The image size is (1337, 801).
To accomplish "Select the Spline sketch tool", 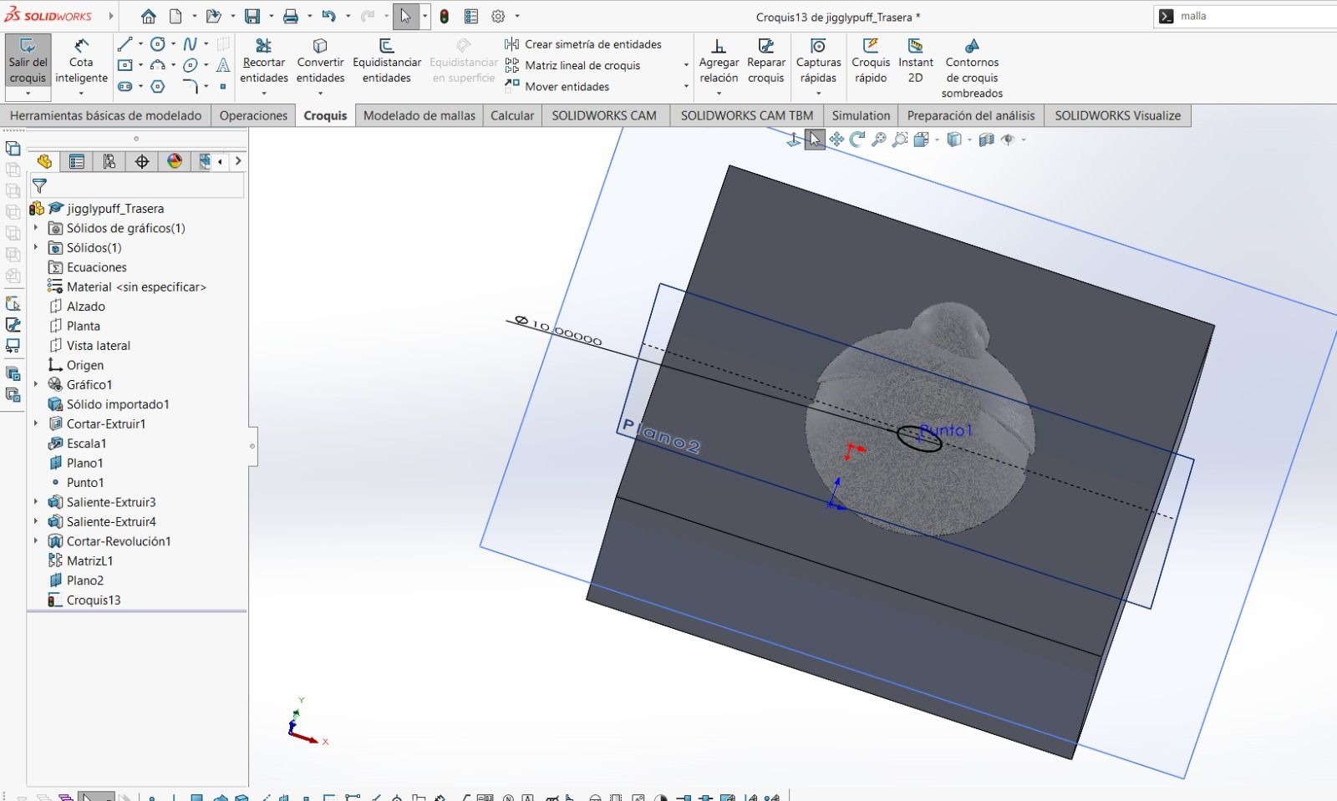I will (190, 44).
